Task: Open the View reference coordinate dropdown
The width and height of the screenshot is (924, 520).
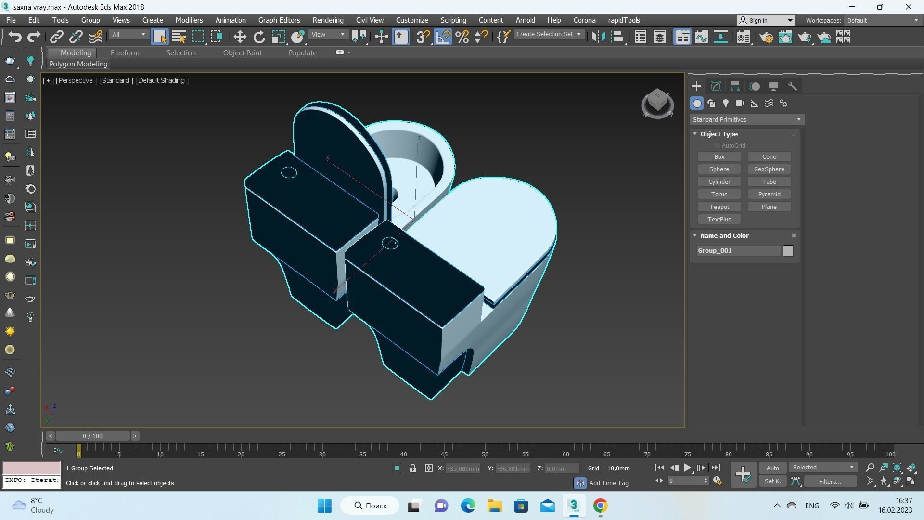Action: pos(328,35)
